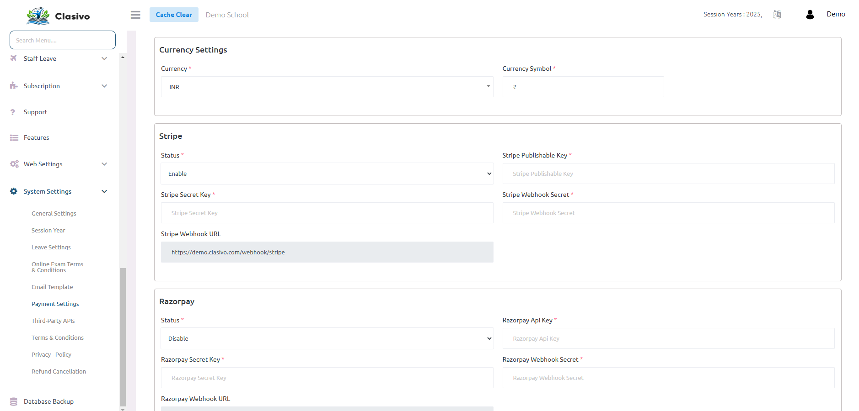Click the Currency Symbol input
This screenshot has height=411, width=859.
point(583,87)
